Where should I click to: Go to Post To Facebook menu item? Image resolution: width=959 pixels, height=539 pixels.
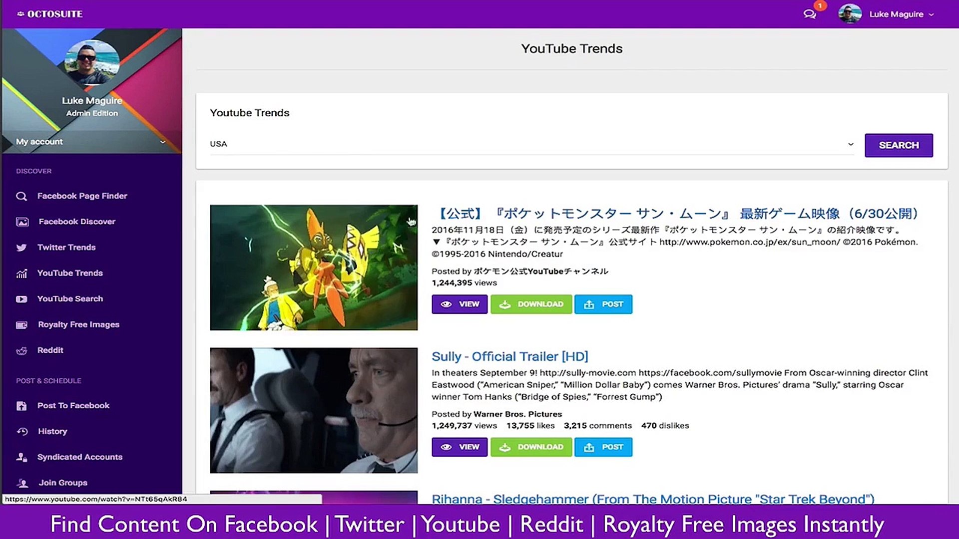click(x=73, y=406)
